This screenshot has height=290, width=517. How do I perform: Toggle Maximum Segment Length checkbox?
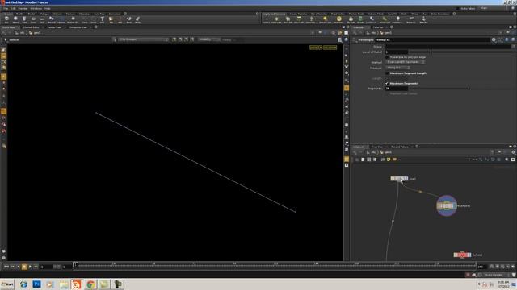click(x=387, y=73)
